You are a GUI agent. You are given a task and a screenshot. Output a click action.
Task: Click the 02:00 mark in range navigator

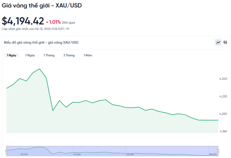coord(130,154)
